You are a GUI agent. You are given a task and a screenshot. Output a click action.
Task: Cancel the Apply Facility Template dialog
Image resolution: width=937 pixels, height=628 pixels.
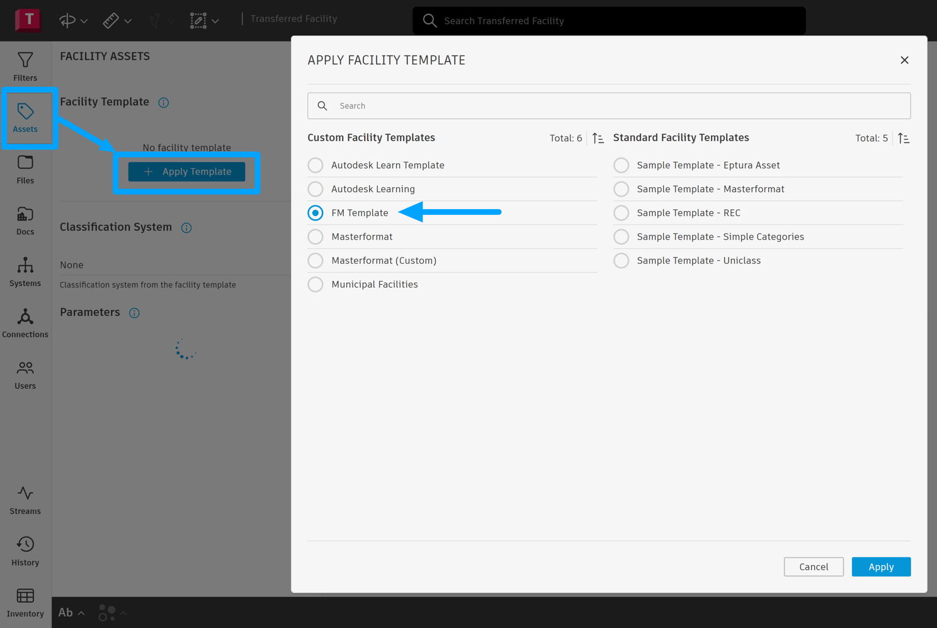814,567
